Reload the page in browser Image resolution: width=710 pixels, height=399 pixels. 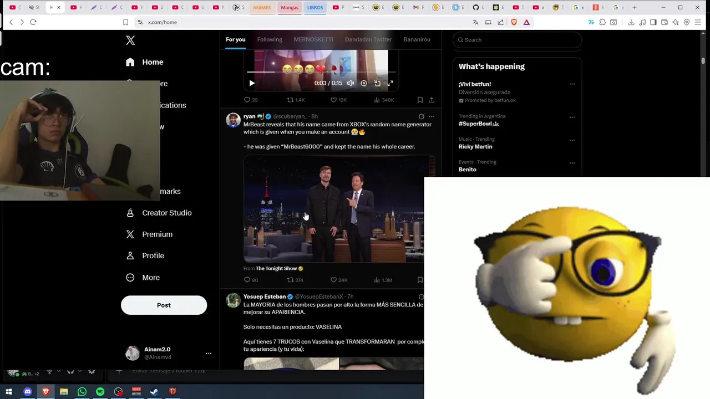click(x=33, y=22)
